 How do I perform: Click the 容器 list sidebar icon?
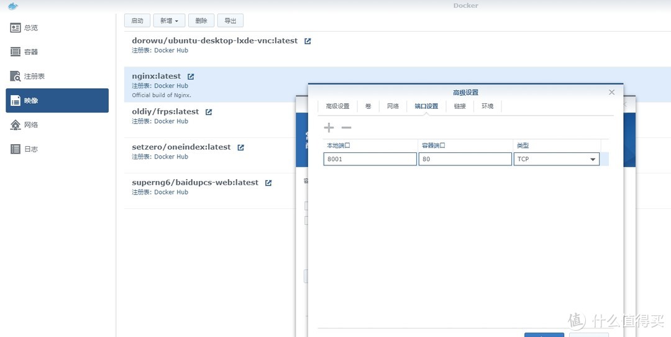[x=16, y=52]
